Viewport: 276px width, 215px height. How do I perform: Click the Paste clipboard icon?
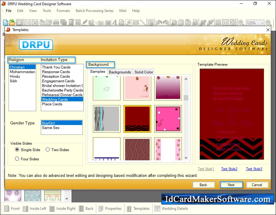pos(188,22)
